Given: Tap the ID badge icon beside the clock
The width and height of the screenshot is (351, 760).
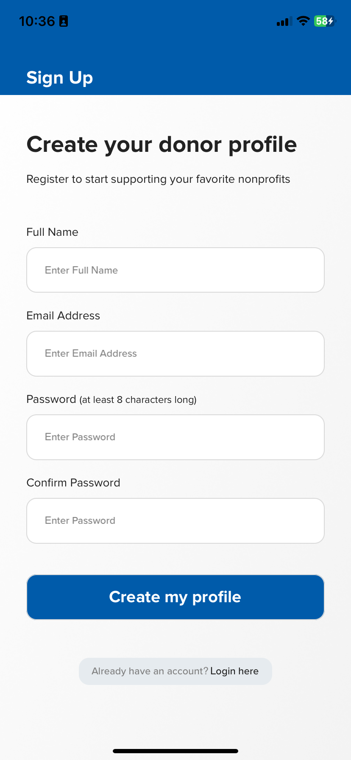Looking at the screenshot, I should 64,21.
